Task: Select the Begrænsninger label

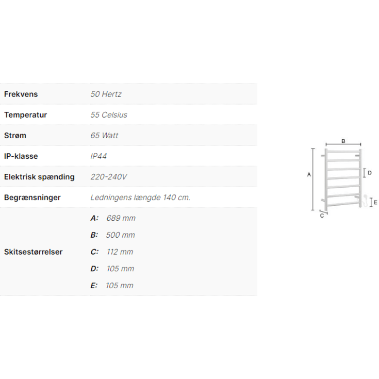Action: (32, 197)
